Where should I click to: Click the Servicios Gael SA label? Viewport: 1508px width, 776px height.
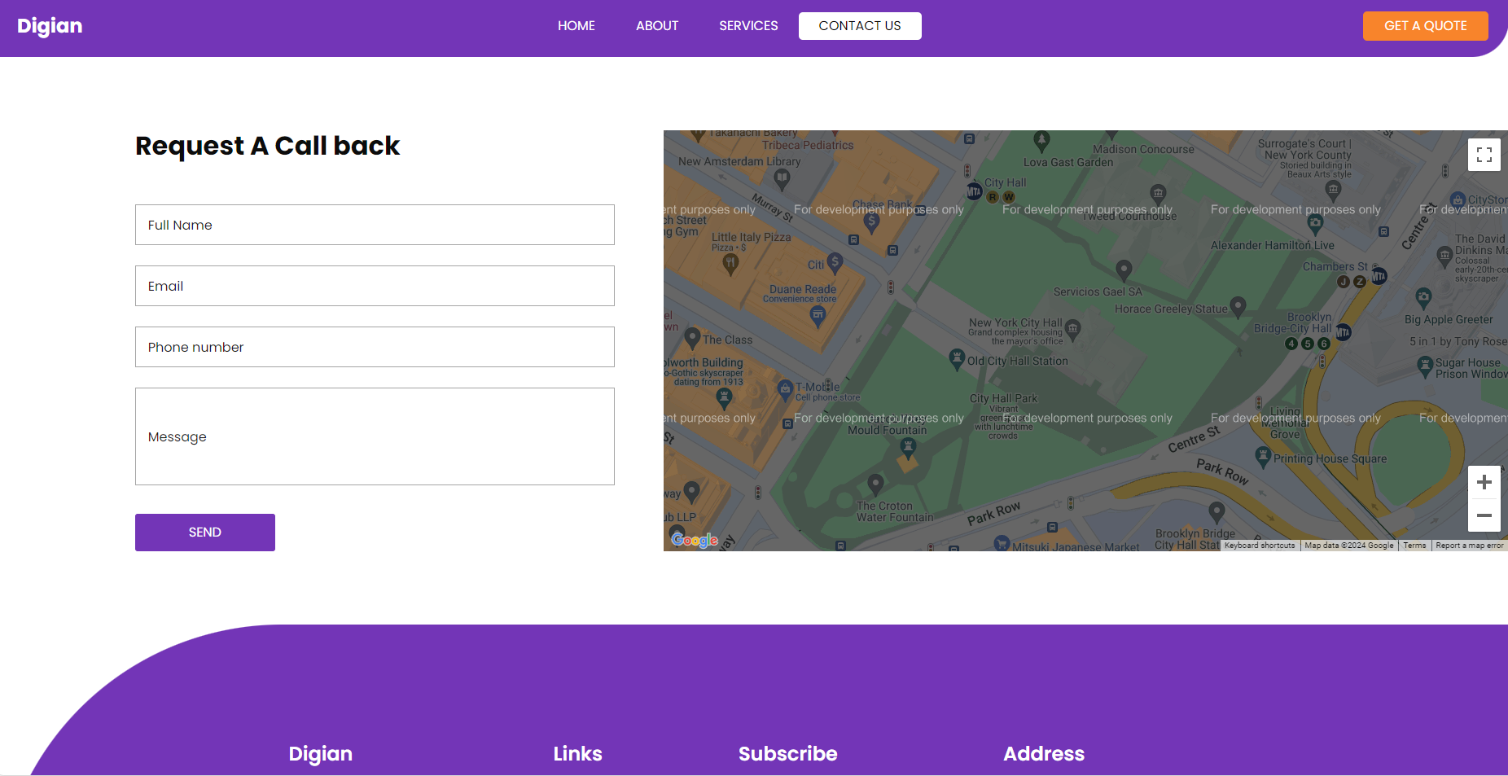coord(1098,292)
